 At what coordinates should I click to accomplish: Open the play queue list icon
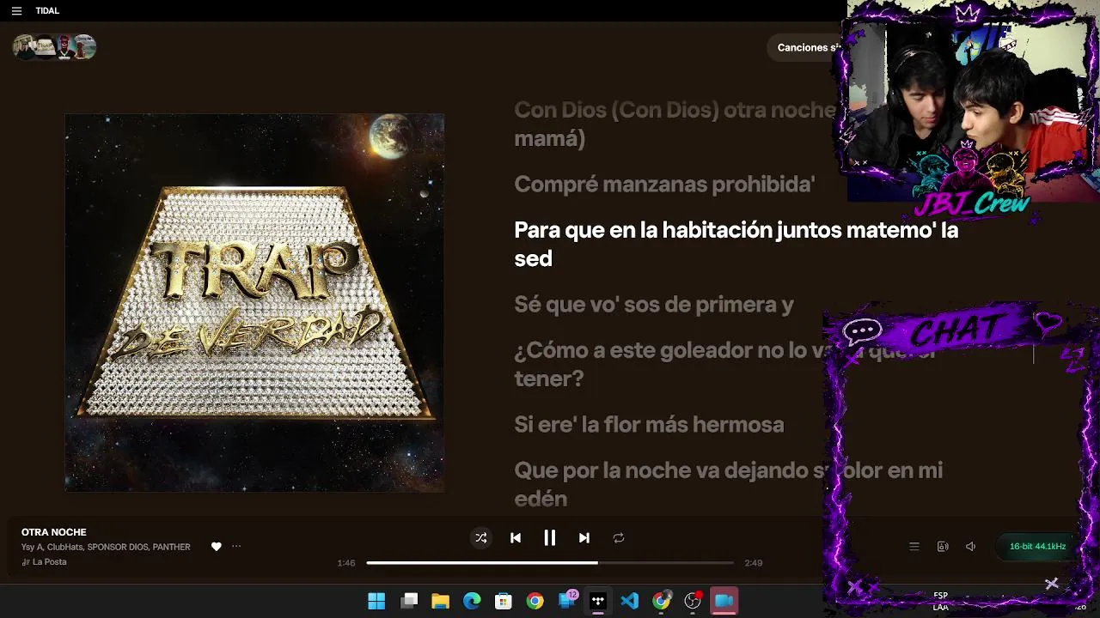[914, 547]
